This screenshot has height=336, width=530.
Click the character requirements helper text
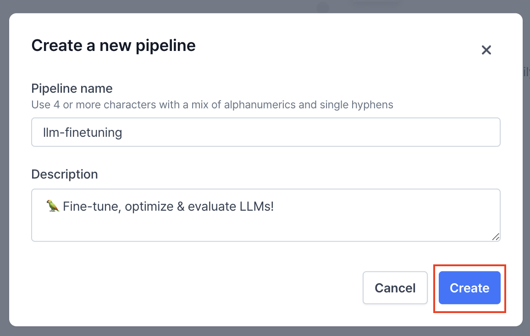[212, 105]
